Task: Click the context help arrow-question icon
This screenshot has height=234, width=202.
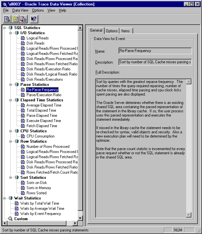Action: [34, 19]
